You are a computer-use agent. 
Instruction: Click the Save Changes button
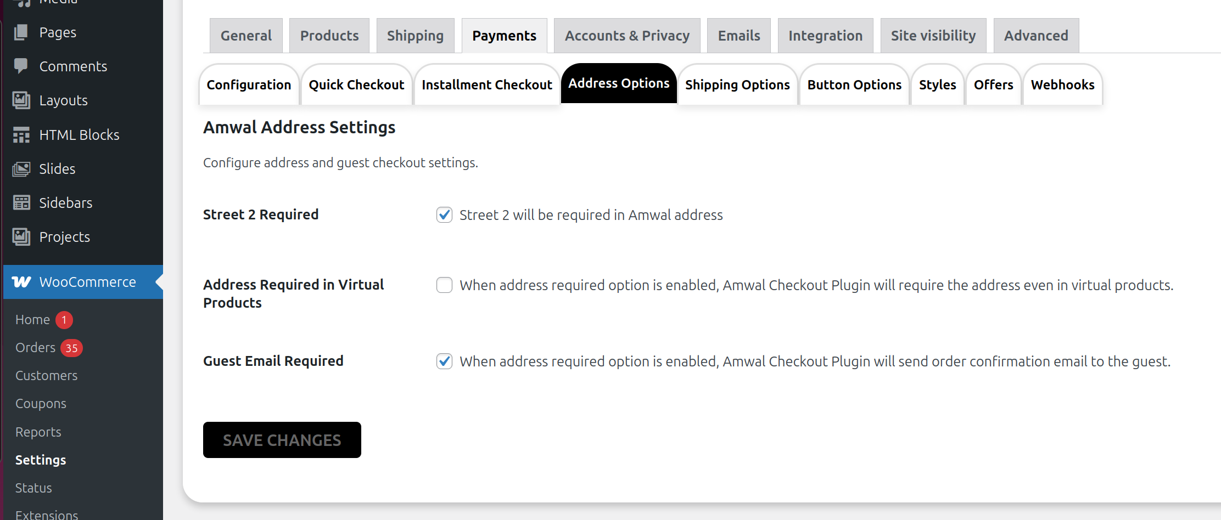tap(282, 440)
